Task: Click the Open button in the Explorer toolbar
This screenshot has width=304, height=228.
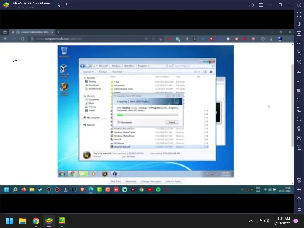Action: [x=103, y=72]
